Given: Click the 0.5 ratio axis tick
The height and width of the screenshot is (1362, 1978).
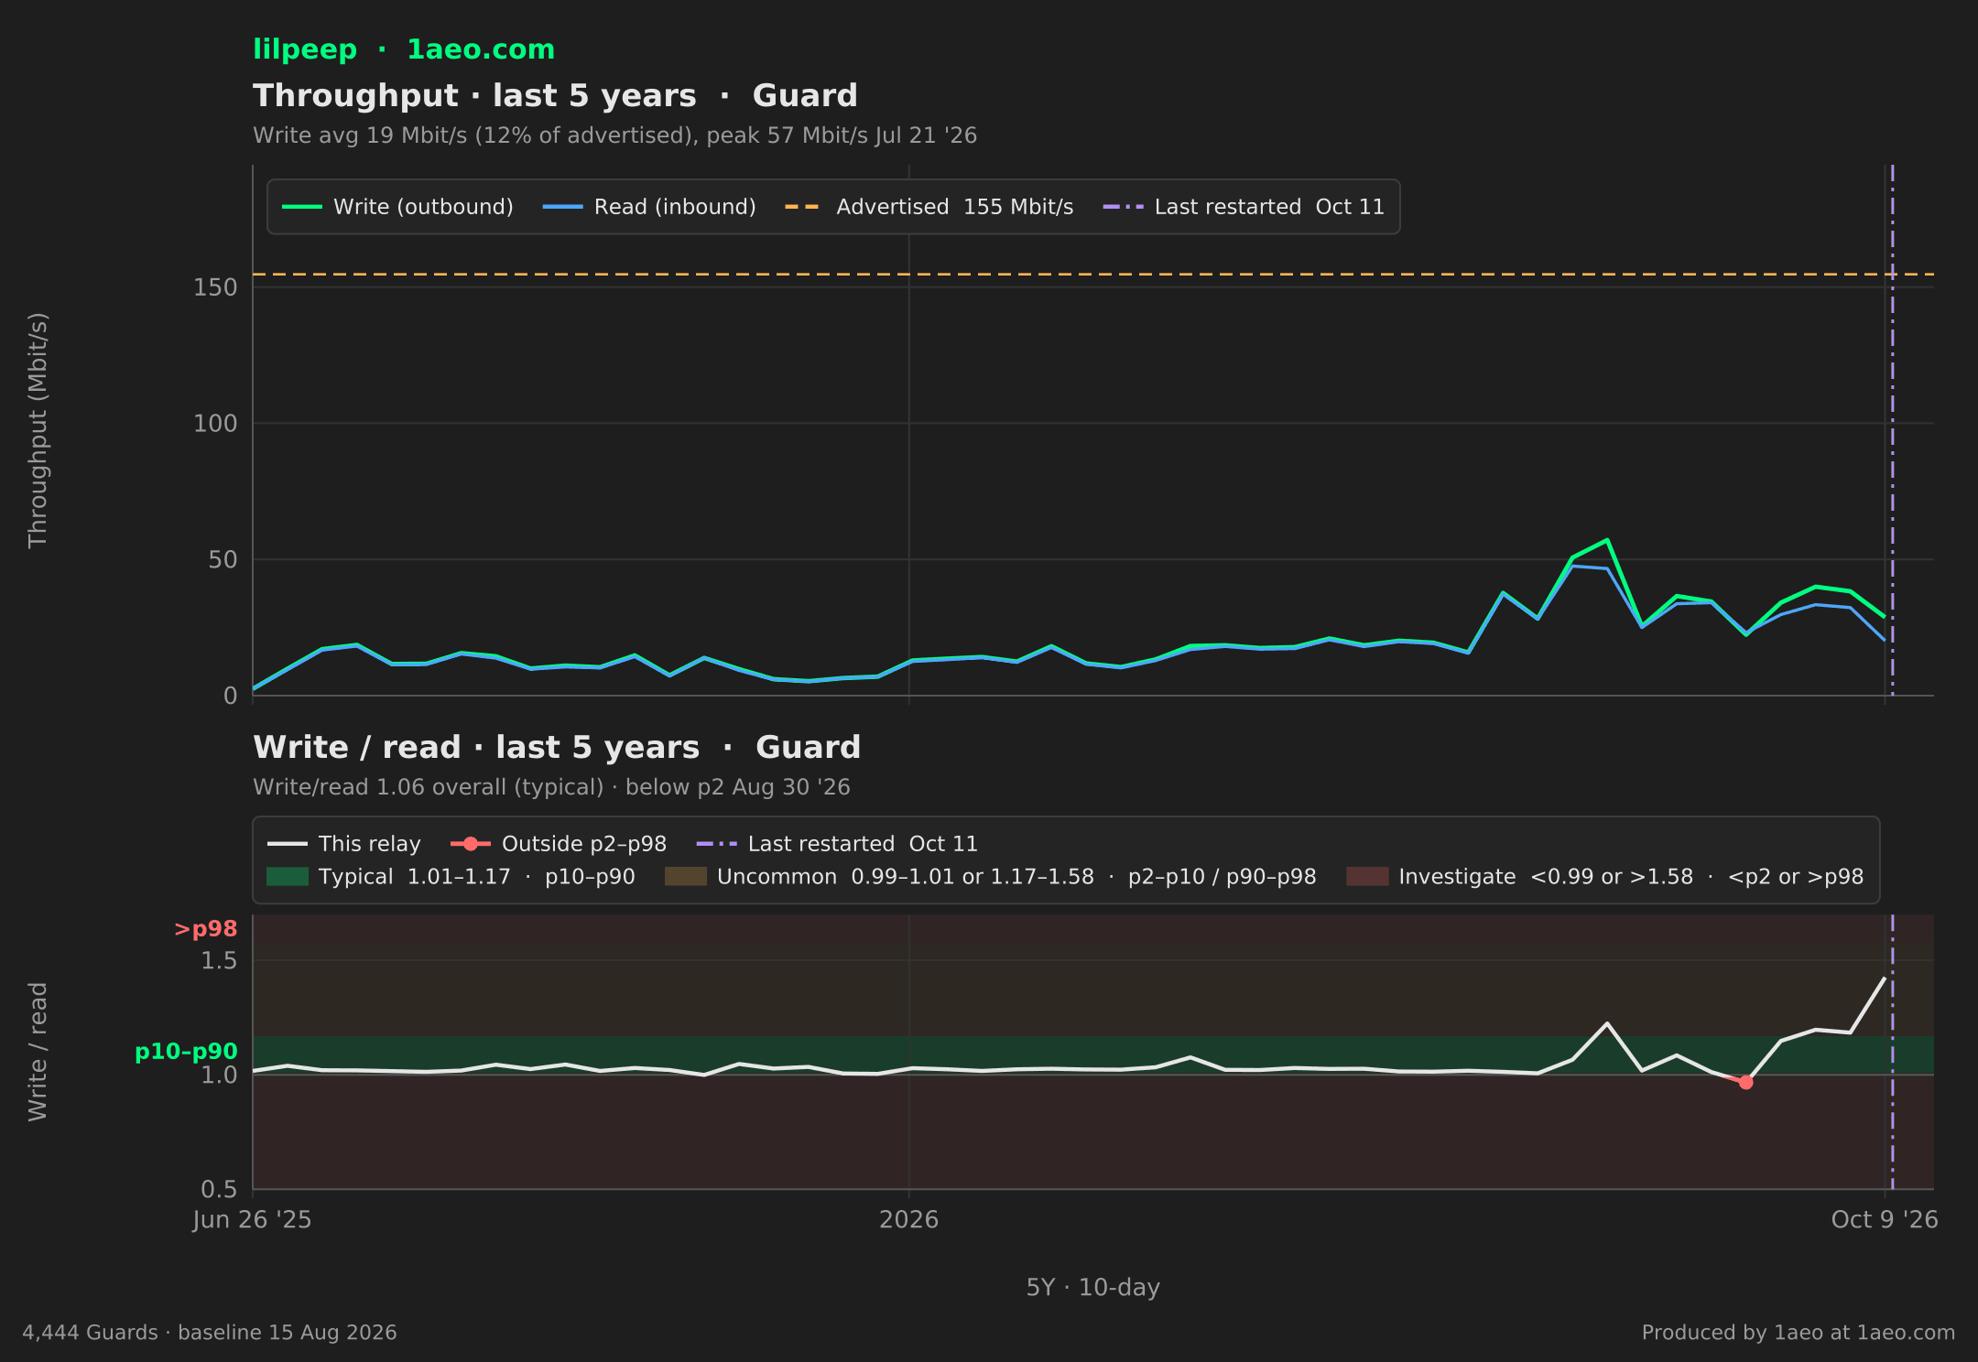Looking at the screenshot, I should (x=219, y=1190).
